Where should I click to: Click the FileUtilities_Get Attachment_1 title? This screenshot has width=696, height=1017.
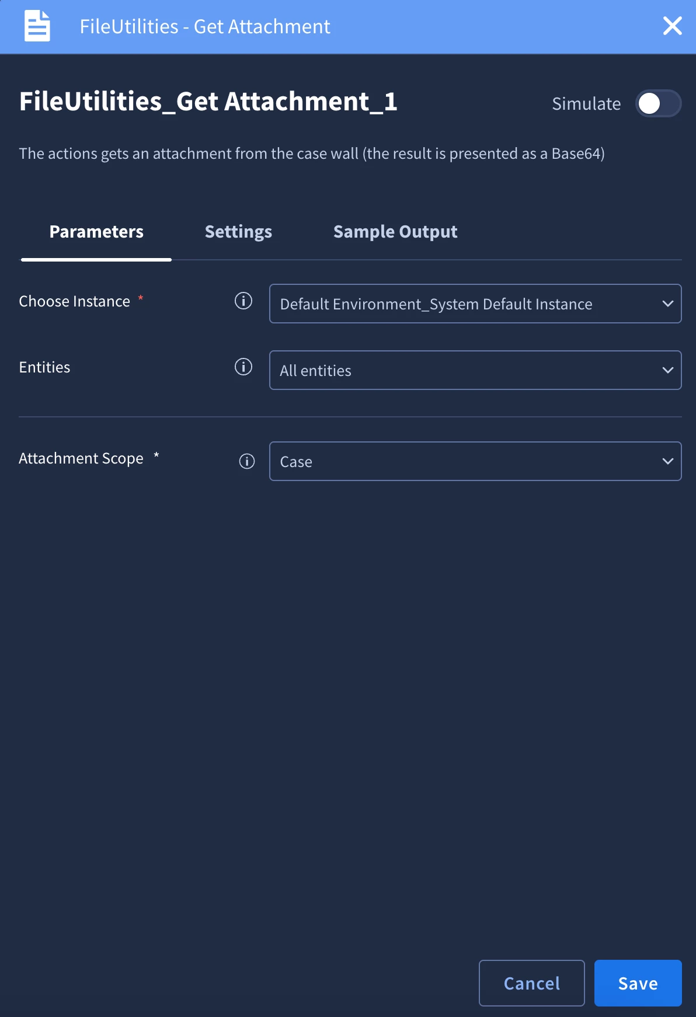(x=208, y=102)
